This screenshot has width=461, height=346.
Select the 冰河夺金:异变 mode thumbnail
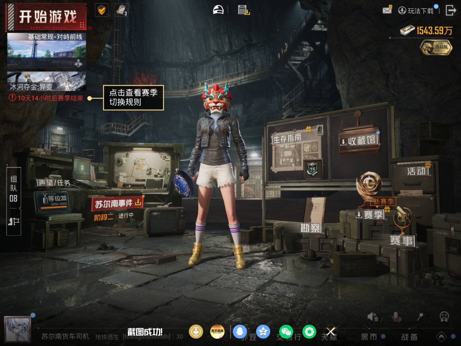(x=47, y=81)
